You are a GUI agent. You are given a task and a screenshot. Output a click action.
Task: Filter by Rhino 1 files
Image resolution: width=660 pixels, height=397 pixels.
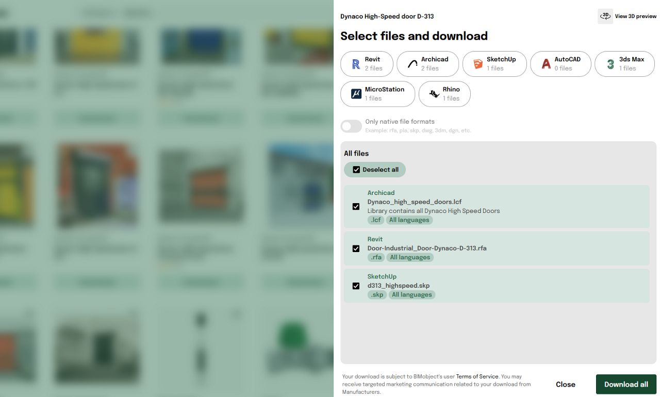coord(444,94)
